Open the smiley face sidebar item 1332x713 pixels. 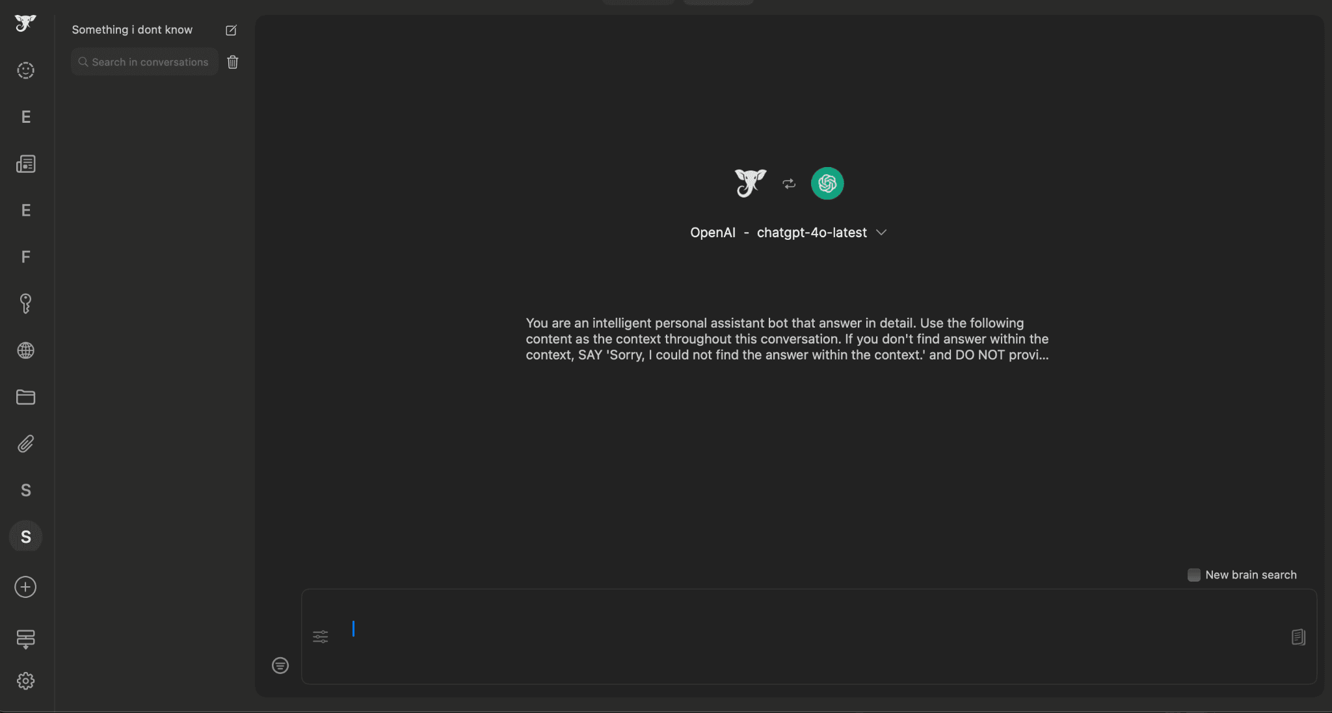tap(25, 70)
